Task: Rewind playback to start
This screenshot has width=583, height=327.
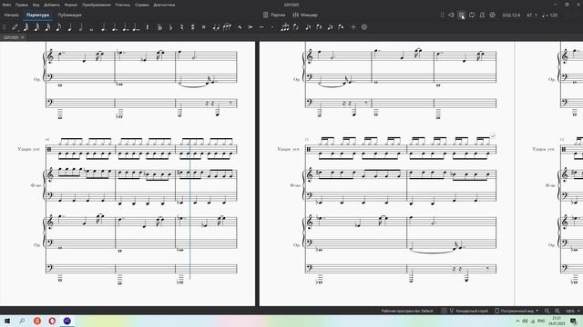Action: (x=451, y=15)
